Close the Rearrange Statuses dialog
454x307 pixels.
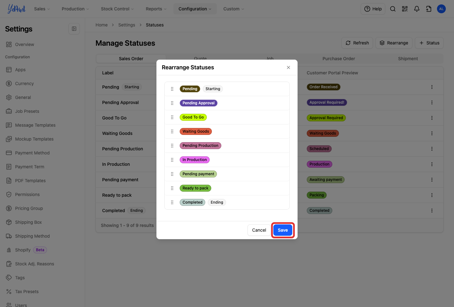pyautogui.click(x=288, y=67)
